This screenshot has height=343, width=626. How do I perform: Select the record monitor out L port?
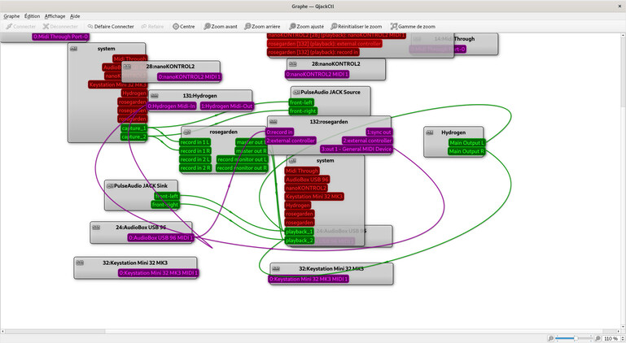(242, 159)
